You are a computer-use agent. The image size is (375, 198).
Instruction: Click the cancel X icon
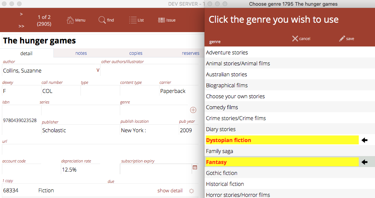[295, 39]
